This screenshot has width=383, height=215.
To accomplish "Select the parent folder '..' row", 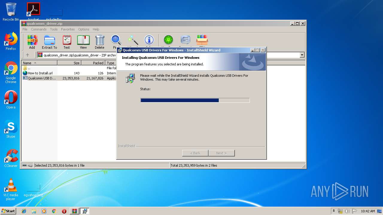I will pos(69,68).
